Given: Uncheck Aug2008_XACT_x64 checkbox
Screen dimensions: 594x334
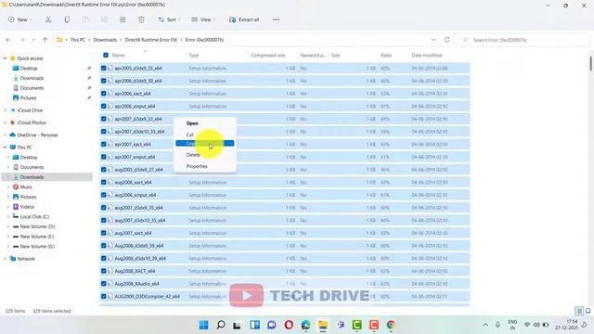Looking at the screenshot, I should point(103,271).
